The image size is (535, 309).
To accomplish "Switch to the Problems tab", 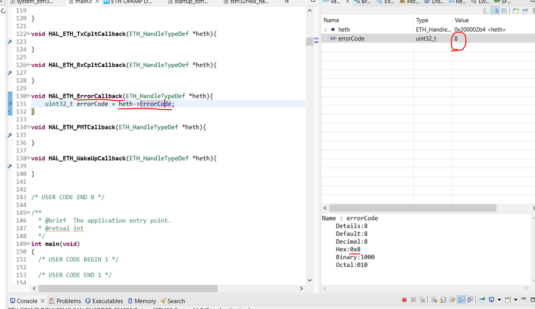I will click(x=65, y=301).
